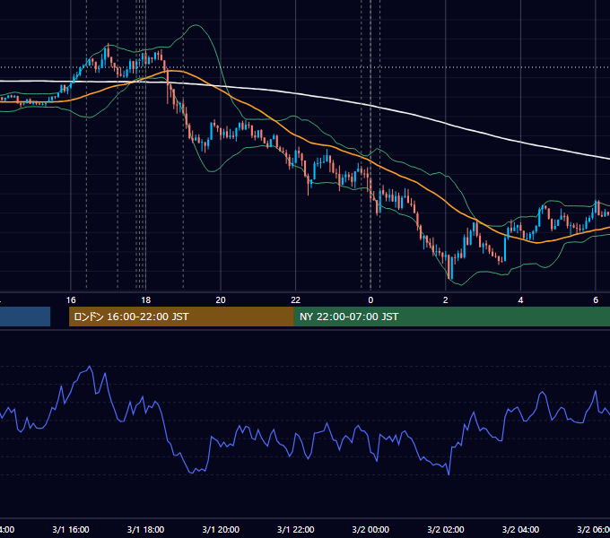Click the NY 22:00-07:00 JST session bar
Screen dimensions: 610x538
(x=451, y=317)
